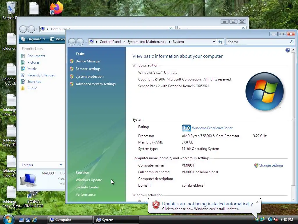
Task: Open the Windows Experience Index link
Action: point(212,128)
